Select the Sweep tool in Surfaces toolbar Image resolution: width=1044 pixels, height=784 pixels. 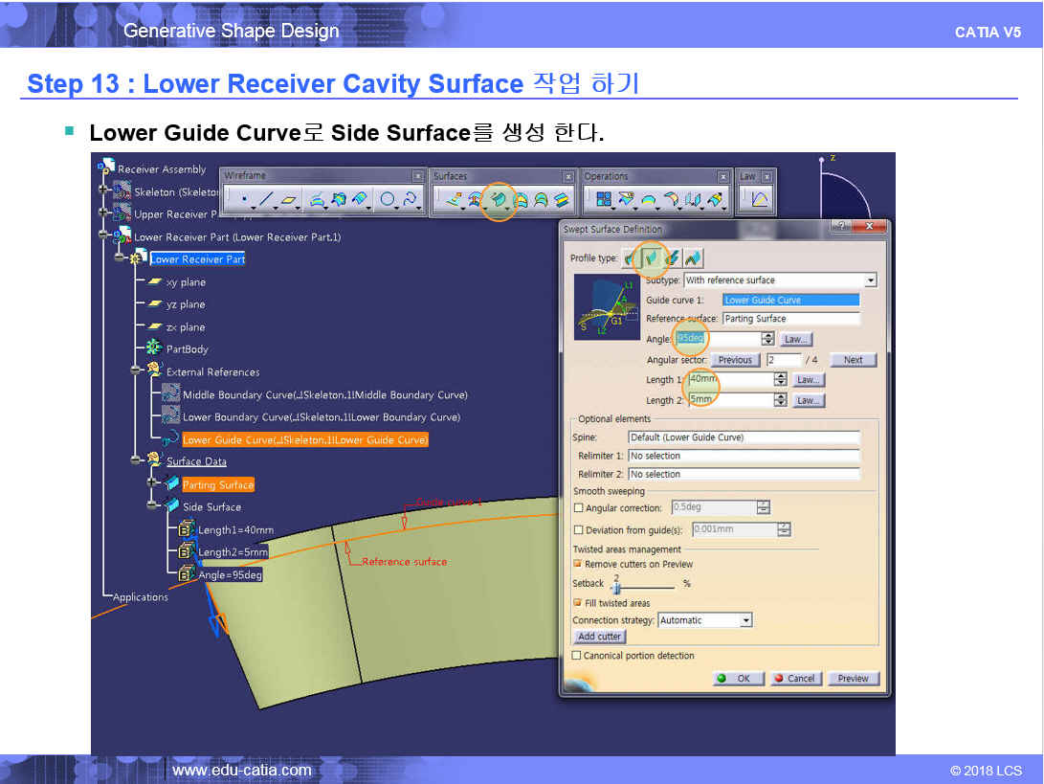498,200
